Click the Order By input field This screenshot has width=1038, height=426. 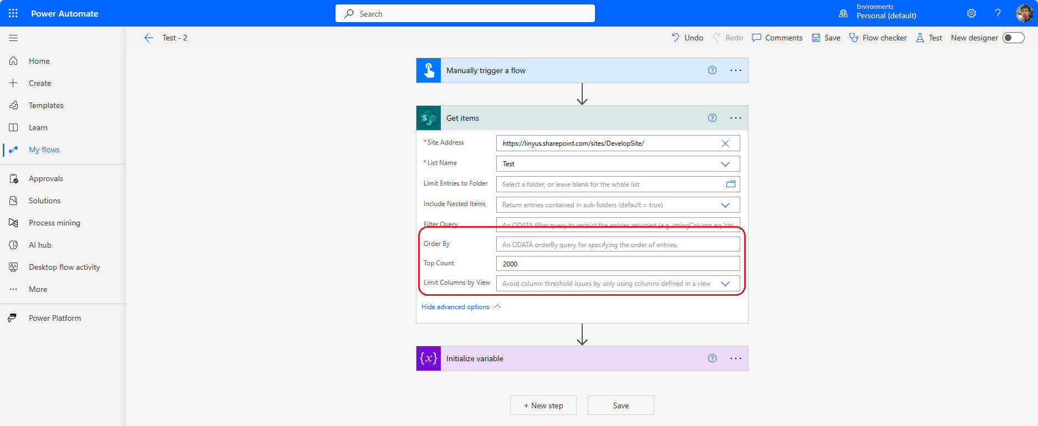tap(618, 244)
